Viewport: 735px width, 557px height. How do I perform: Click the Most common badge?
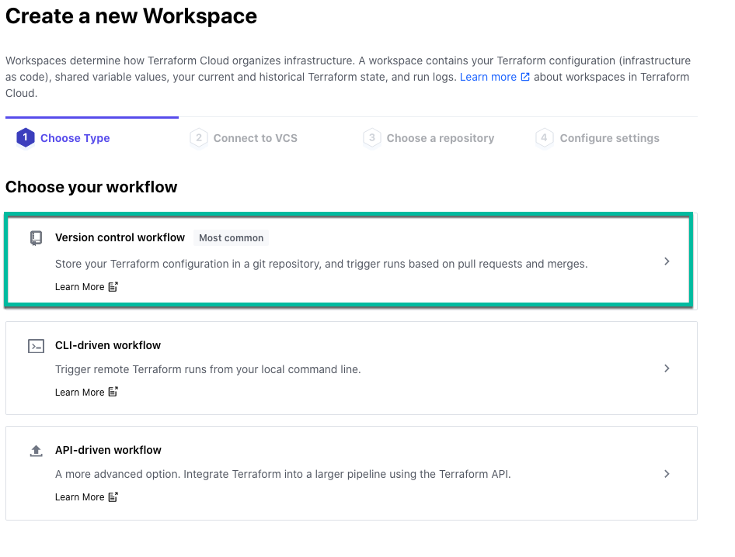231,238
